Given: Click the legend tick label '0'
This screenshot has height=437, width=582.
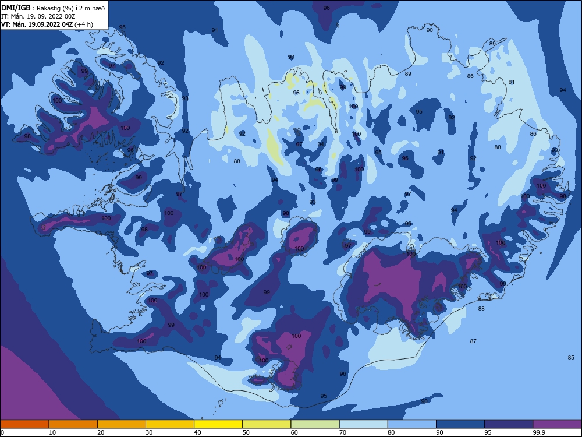Looking at the screenshot, I should [2, 432].
